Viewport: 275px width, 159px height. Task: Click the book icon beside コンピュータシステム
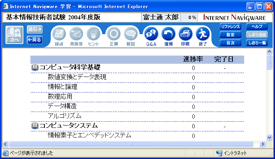(x=35, y=126)
